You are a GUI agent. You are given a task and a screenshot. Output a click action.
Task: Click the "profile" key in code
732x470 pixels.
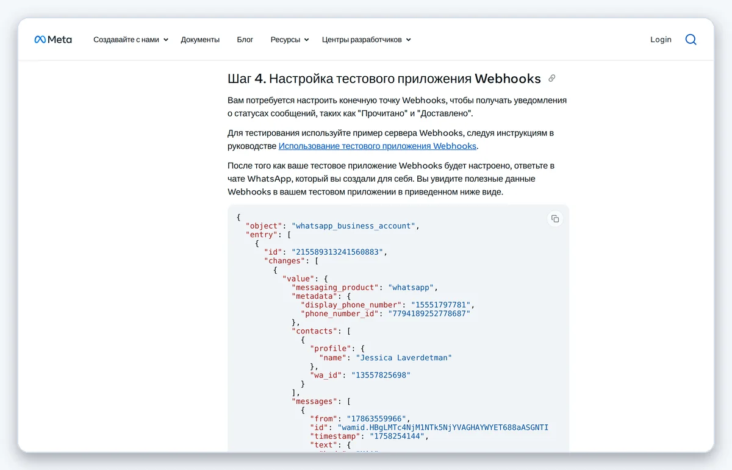(329, 349)
